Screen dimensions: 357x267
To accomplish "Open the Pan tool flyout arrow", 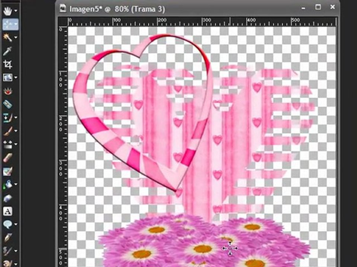I will click(x=16, y=11).
